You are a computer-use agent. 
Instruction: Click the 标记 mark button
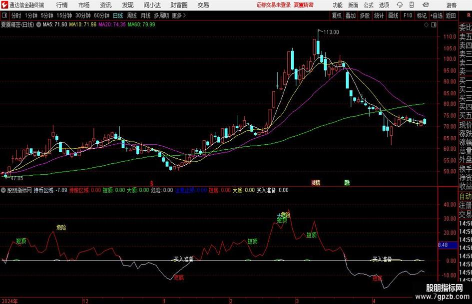coord(422,15)
